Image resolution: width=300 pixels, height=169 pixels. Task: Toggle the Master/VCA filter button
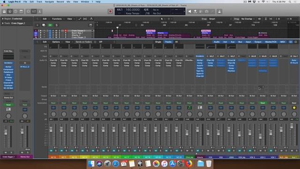point(270,42)
